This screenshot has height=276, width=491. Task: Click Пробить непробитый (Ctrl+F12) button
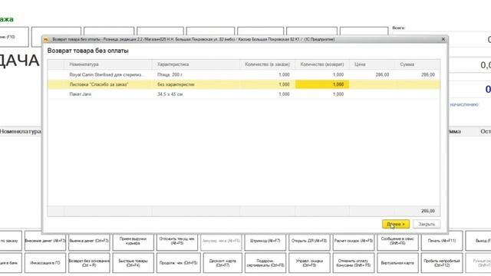pos(442,263)
